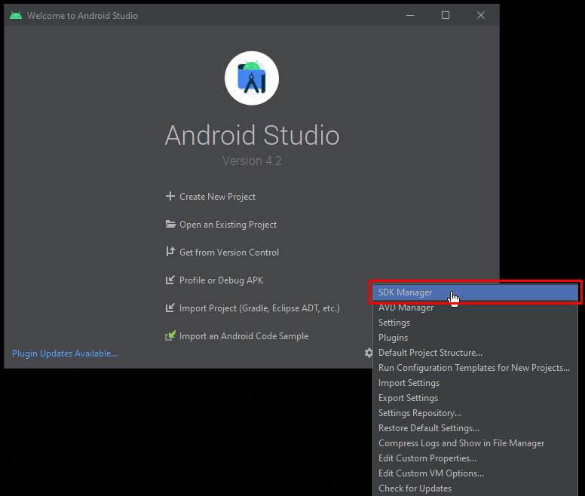Viewport: 585px width, 496px height.
Task: Open the Configure gear icon
Action: [369, 353]
